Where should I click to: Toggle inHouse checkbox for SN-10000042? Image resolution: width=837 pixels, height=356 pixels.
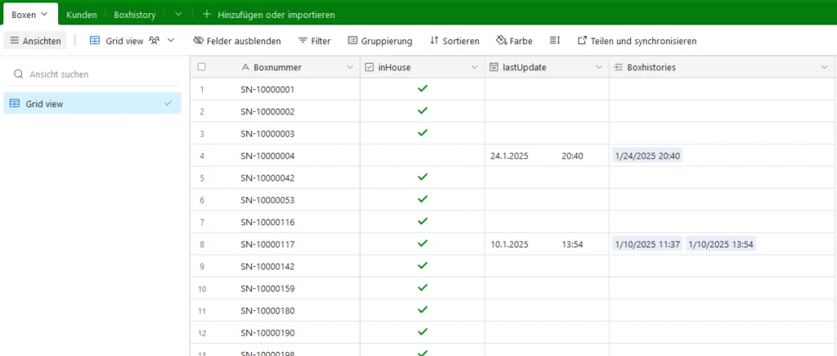coord(423,177)
